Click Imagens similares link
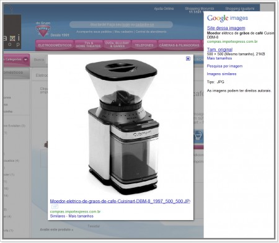This screenshot has height=243, width=279. [221, 74]
